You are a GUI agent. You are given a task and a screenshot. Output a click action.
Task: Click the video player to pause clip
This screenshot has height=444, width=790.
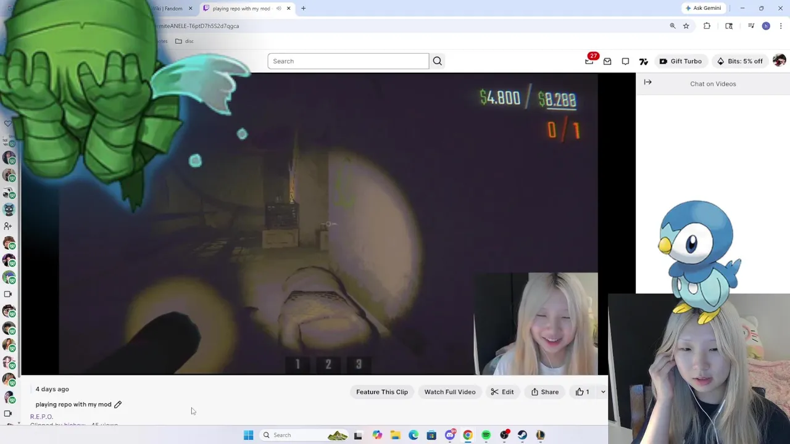[x=328, y=224]
